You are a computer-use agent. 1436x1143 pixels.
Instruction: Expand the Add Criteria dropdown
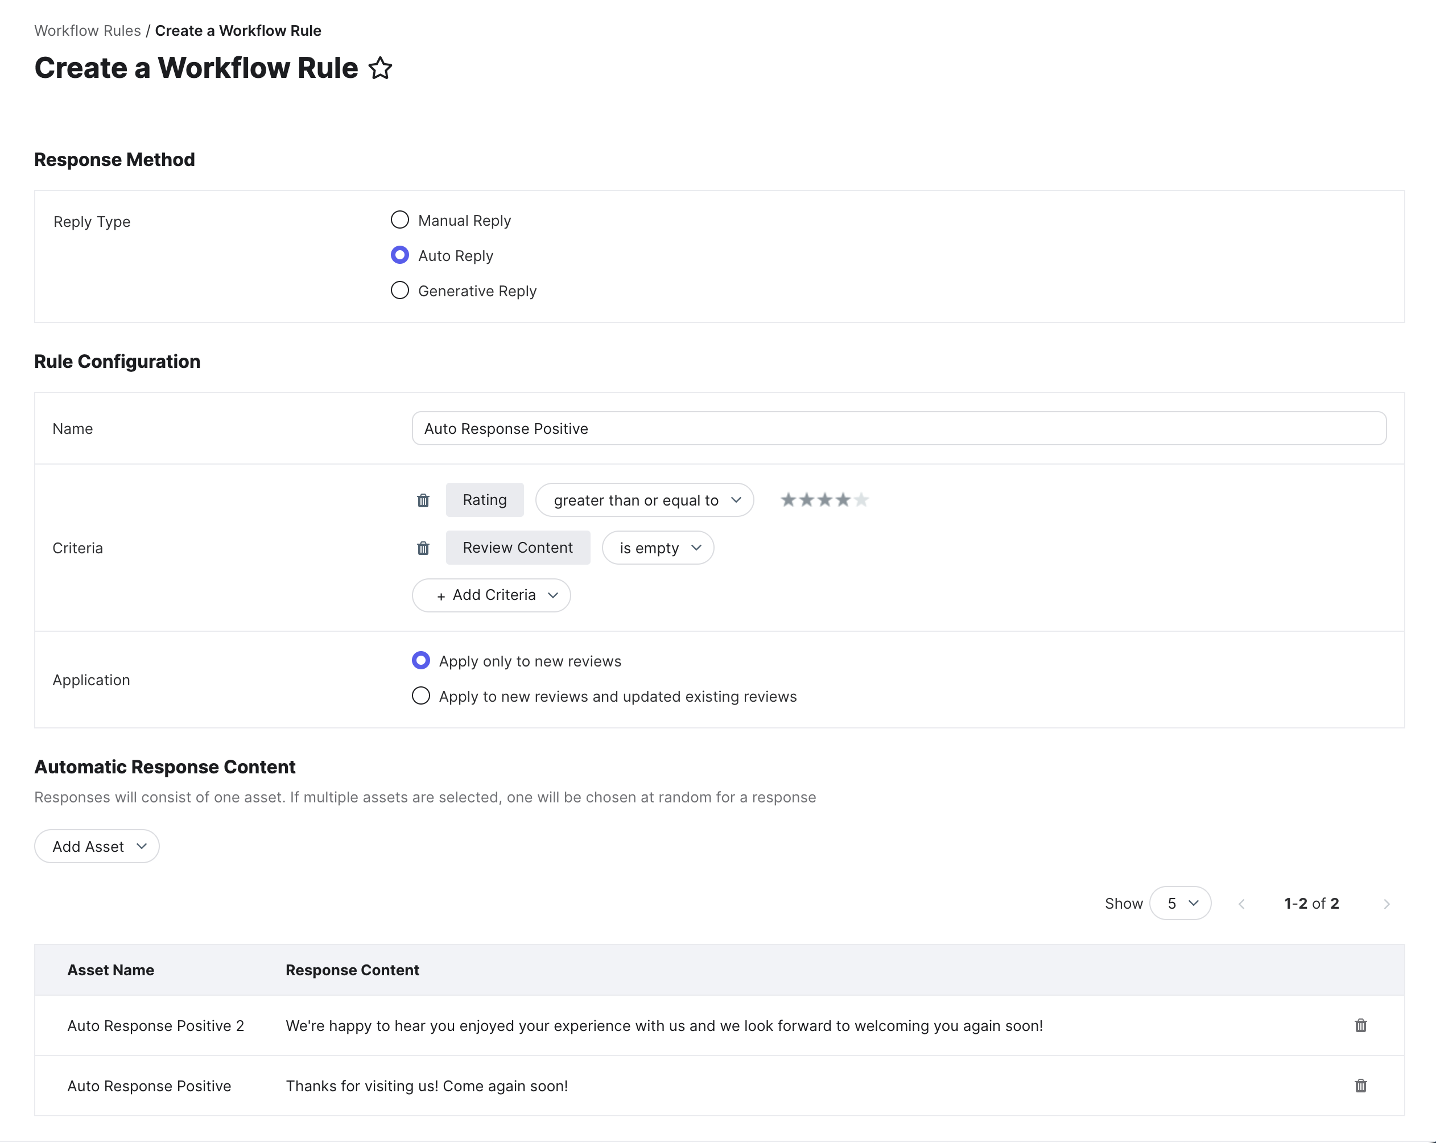point(491,595)
